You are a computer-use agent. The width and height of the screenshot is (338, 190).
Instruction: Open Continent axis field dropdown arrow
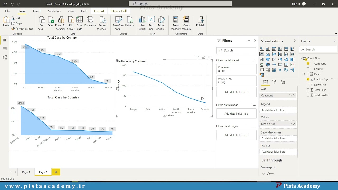pyautogui.click(x=290, y=96)
